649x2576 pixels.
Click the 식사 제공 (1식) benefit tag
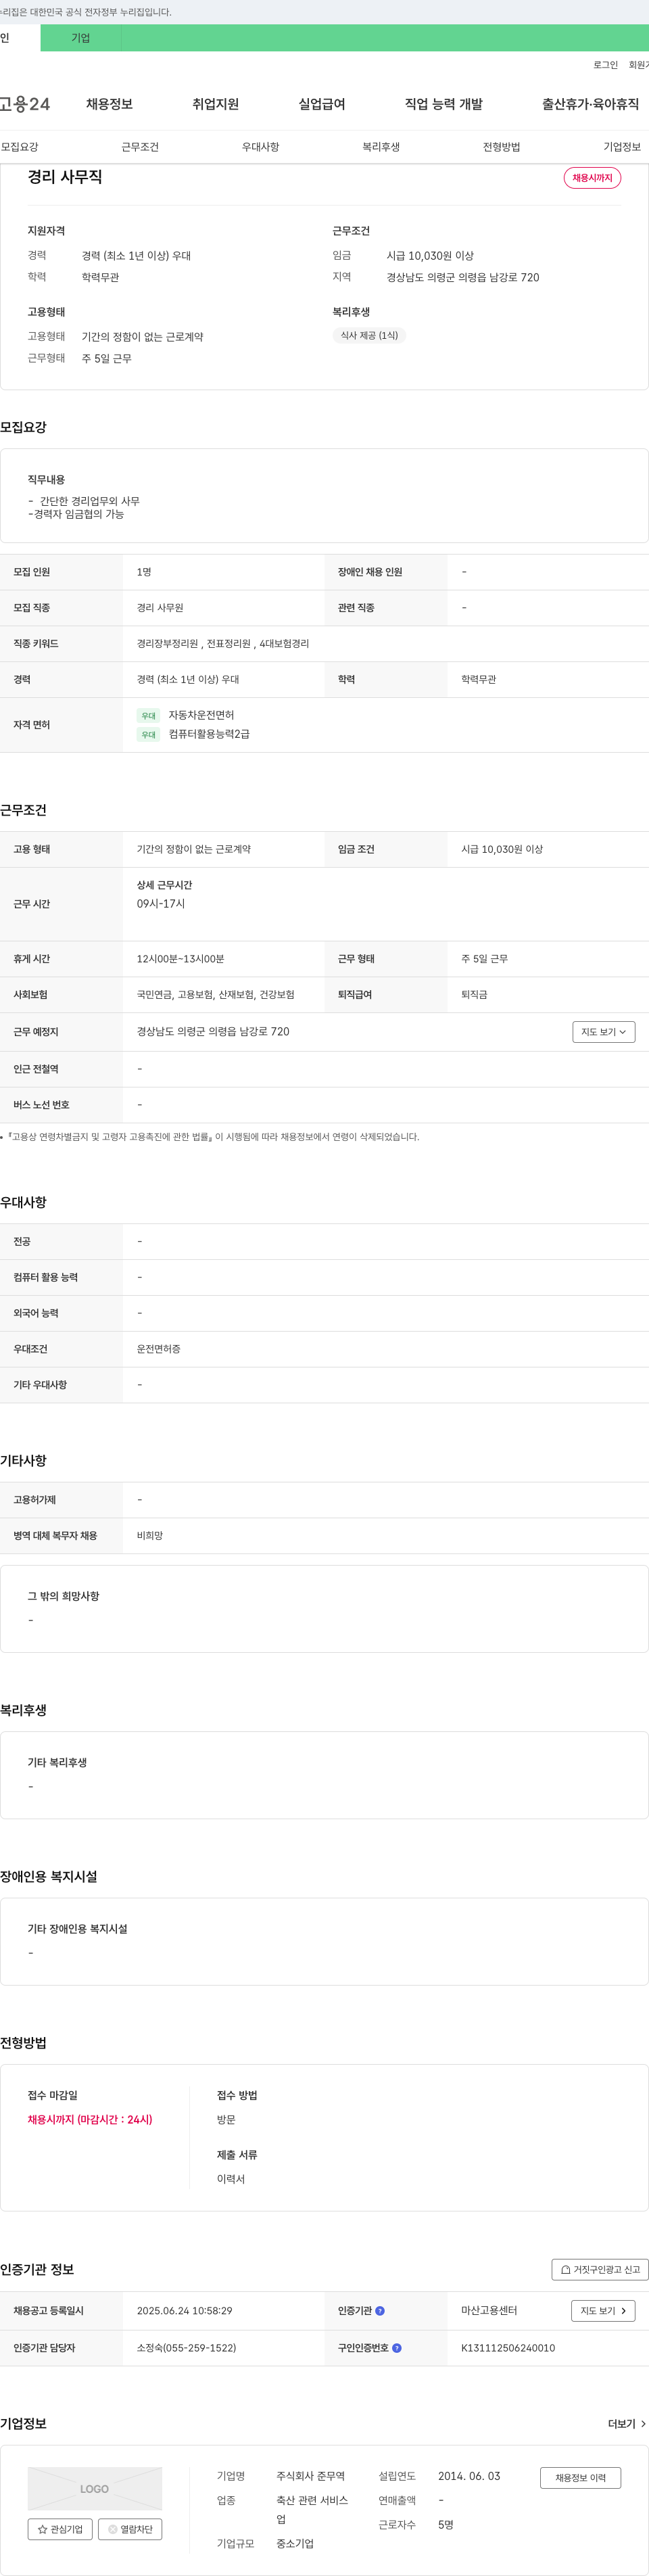click(x=369, y=336)
